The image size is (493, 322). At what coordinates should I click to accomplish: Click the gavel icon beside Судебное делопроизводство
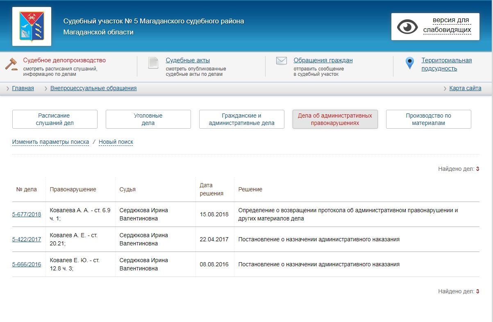coord(11,64)
